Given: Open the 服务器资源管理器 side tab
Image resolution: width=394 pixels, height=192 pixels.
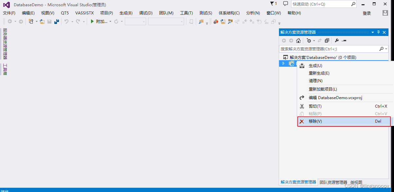Looking at the screenshot, I should point(5,44).
